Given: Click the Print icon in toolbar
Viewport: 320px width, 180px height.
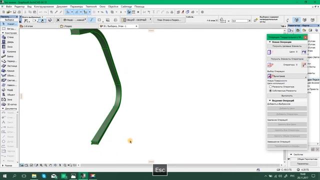Looking at the screenshot, I should 19,12.
